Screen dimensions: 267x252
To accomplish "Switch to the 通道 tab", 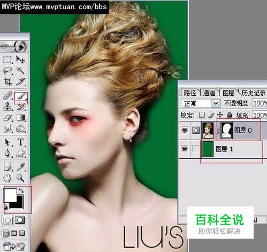I will pos(209,93).
